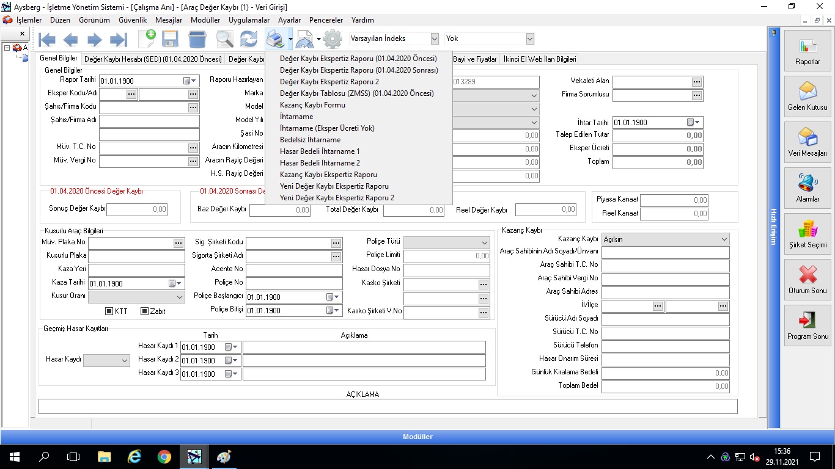Open the Alarmlar bell icon

(x=807, y=188)
